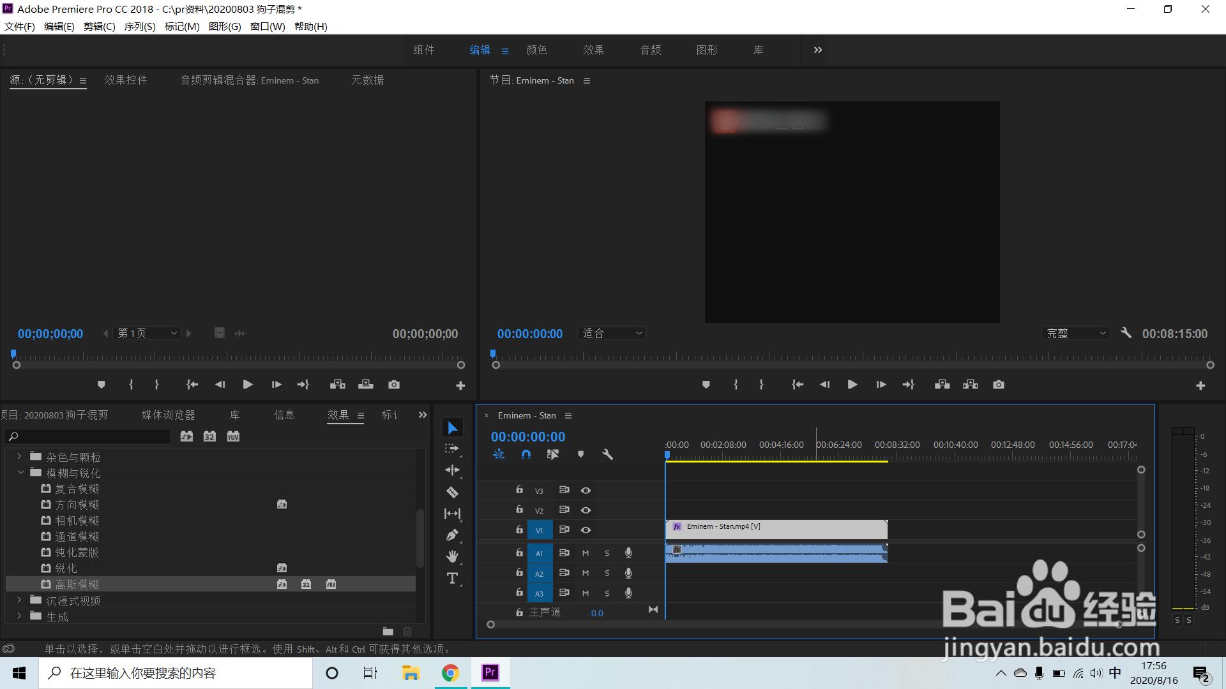The width and height of the screenshot is (1226, 689).
Task: Select the Hand tool
Action: point(453,556)
